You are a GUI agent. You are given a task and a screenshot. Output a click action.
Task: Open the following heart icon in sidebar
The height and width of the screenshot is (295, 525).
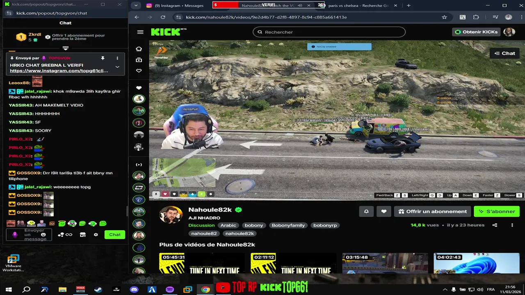pyautogui.click(x=139, y=71)
